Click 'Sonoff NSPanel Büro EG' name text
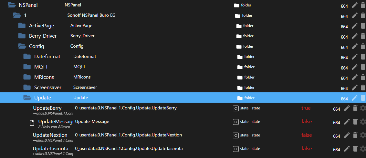The width and height of the screenshot is (366, 158). (91, 15)
